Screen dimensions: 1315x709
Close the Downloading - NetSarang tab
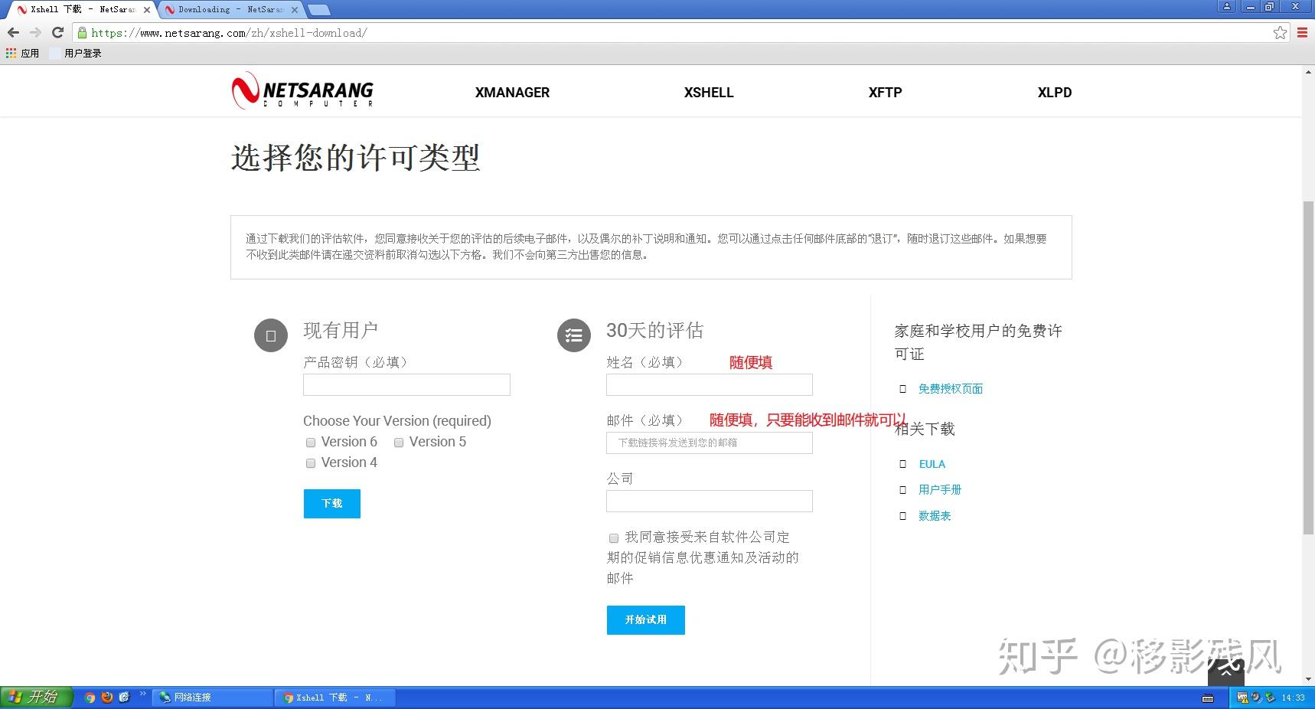point(295,10)
